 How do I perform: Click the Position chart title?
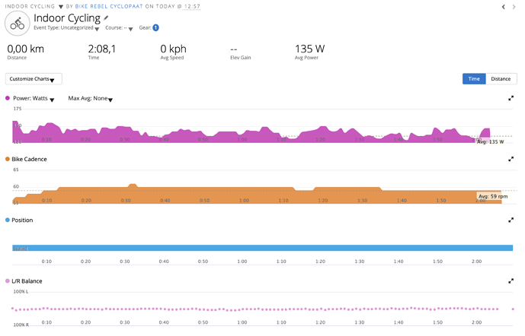pyautogui.click(x=22, y=220)
